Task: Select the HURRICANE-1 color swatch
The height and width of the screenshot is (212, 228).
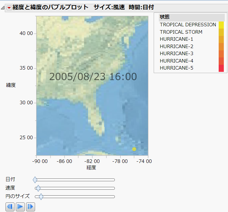Action: coord(221,39)
